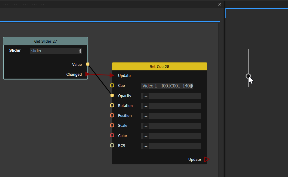Click the red Color input pin
The width and height of the screenshot is (288, 177).
[112, 136]
